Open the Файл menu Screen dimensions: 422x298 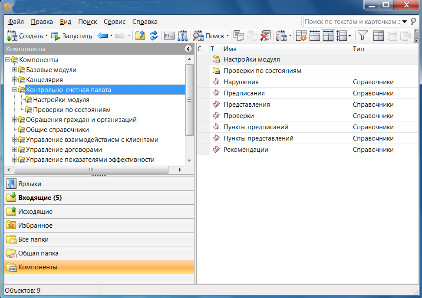pos(16,22)
